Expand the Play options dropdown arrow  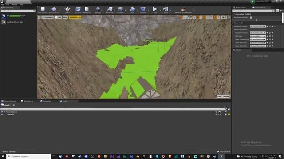160,10
